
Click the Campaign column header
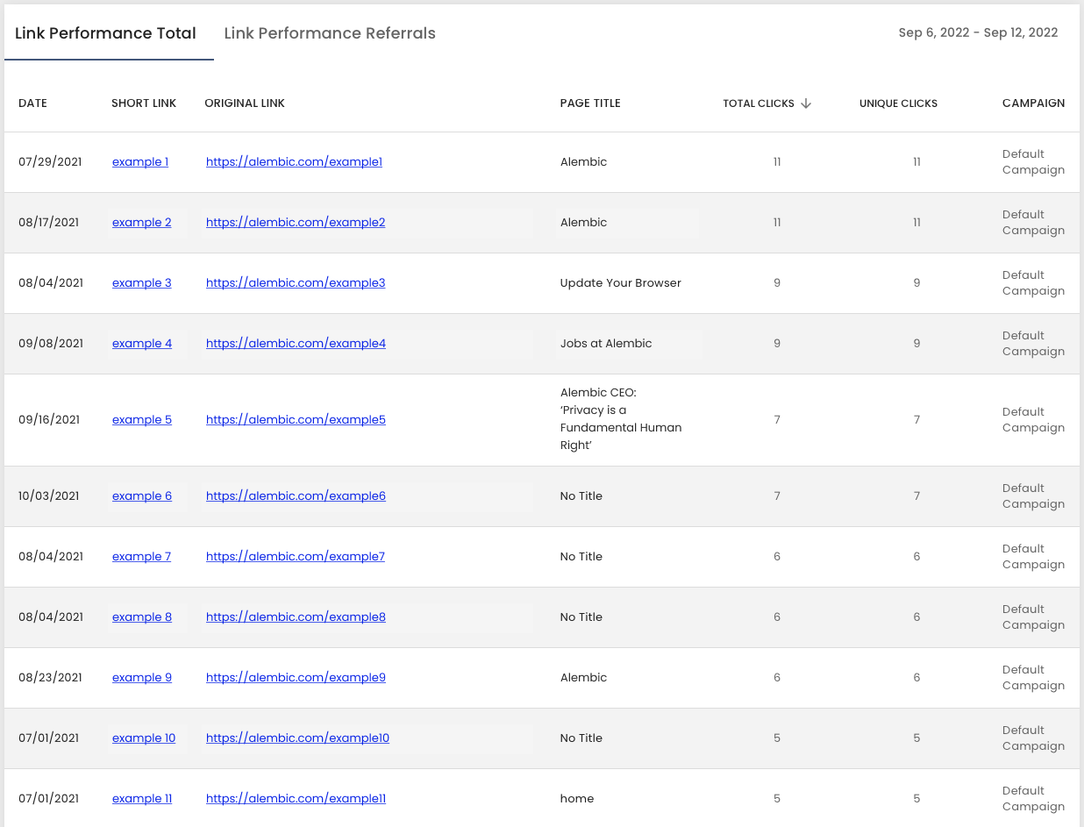[1033, 103]
